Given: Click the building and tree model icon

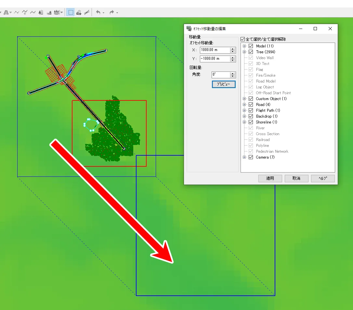Looking at the screenshot, I should 41,12.
